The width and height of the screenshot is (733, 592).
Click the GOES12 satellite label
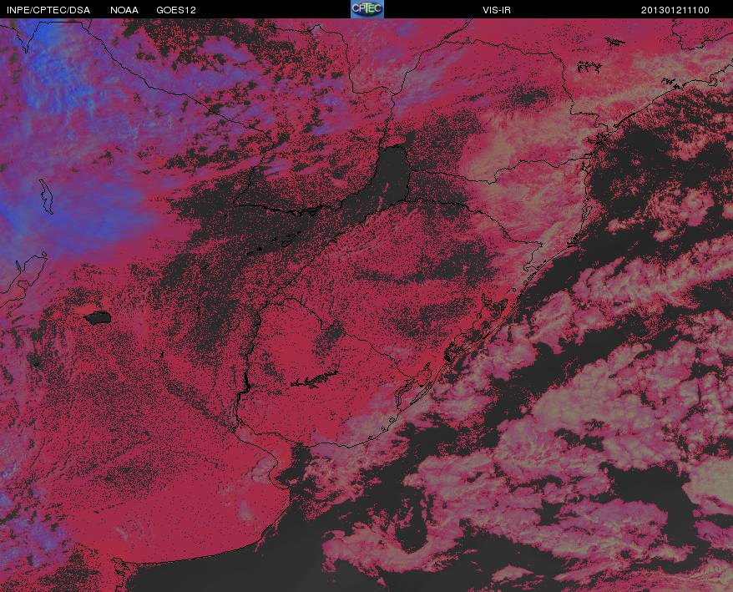176,10
